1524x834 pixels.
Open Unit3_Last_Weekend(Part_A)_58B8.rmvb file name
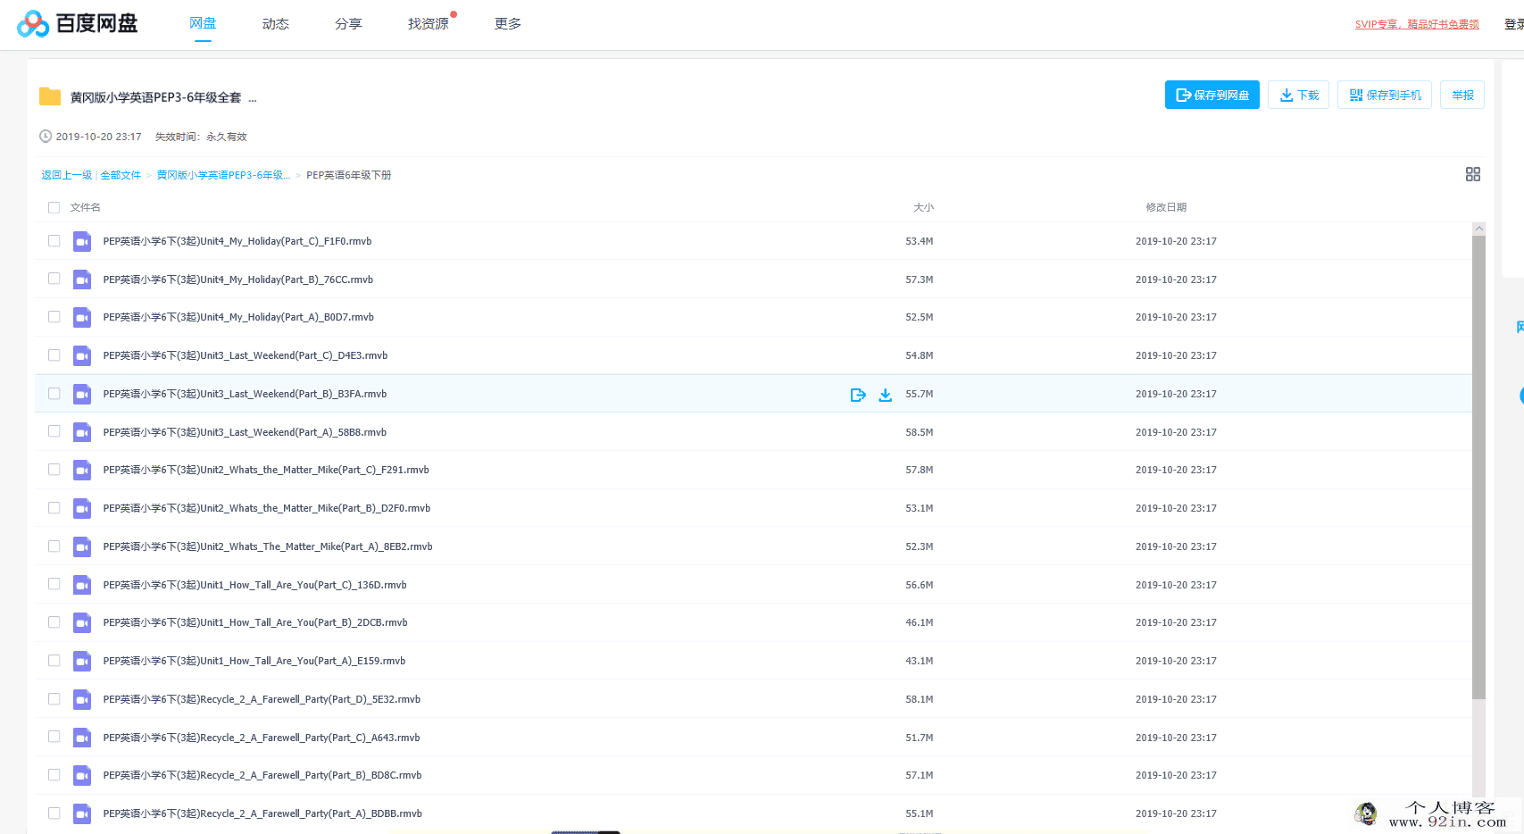(245, 432)
